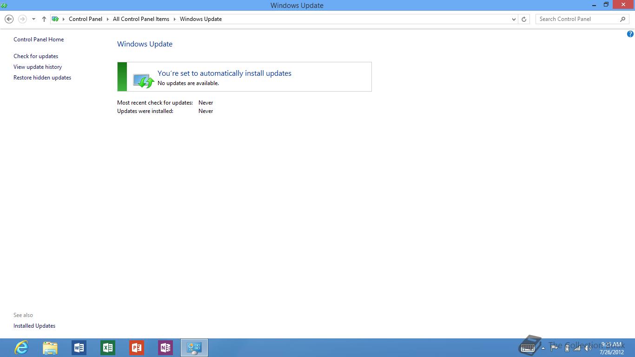Click the "Updates were installed:" label
The height and width of the screenshot is (357, 635).
(145, 111)
